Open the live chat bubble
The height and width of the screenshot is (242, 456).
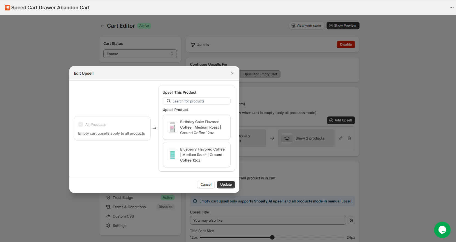(x=442, y=230)
